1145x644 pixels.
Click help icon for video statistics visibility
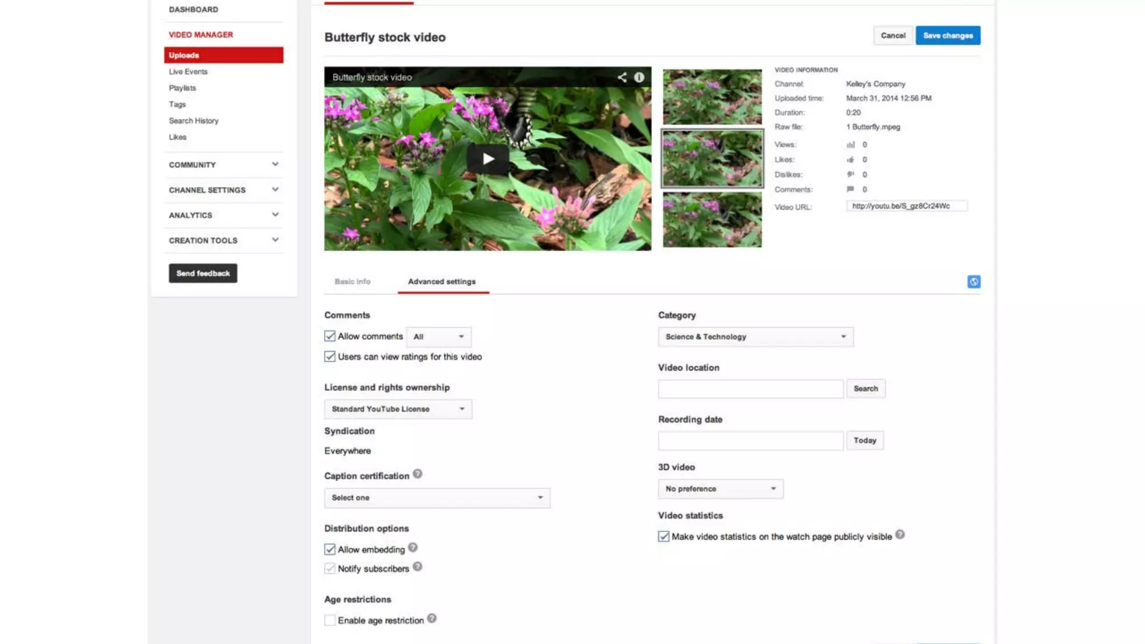tap(900, 534)
